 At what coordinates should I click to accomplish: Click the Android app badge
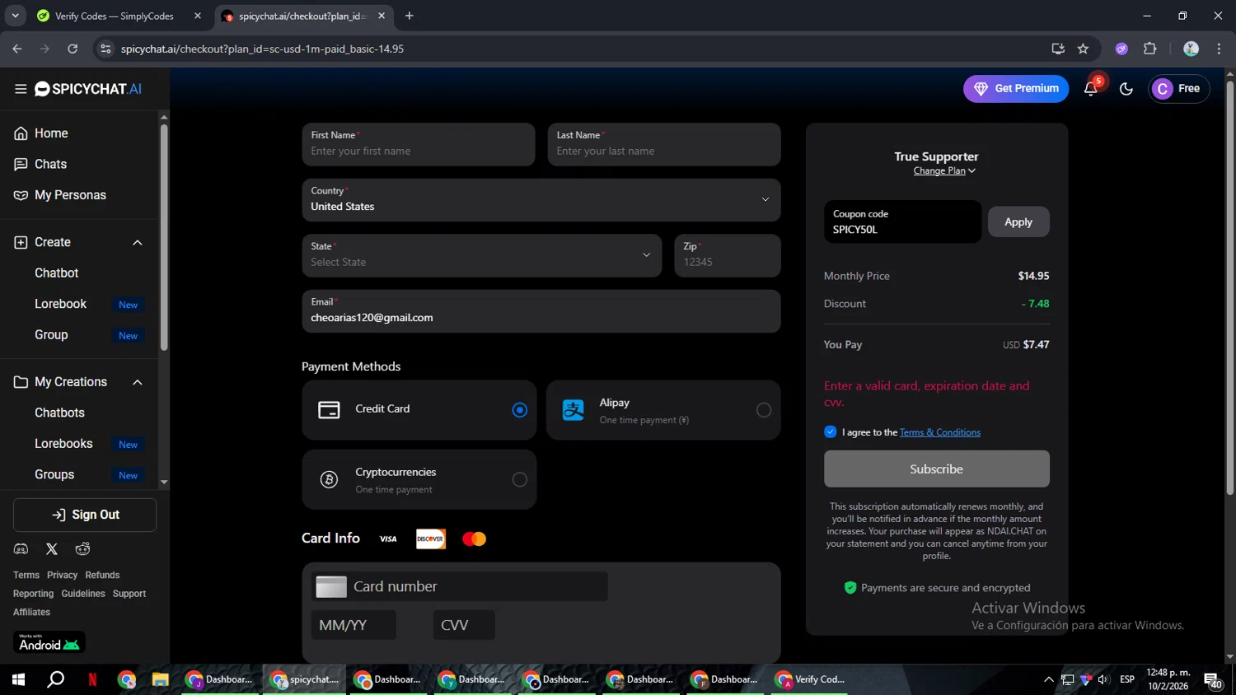coord(49,642)
